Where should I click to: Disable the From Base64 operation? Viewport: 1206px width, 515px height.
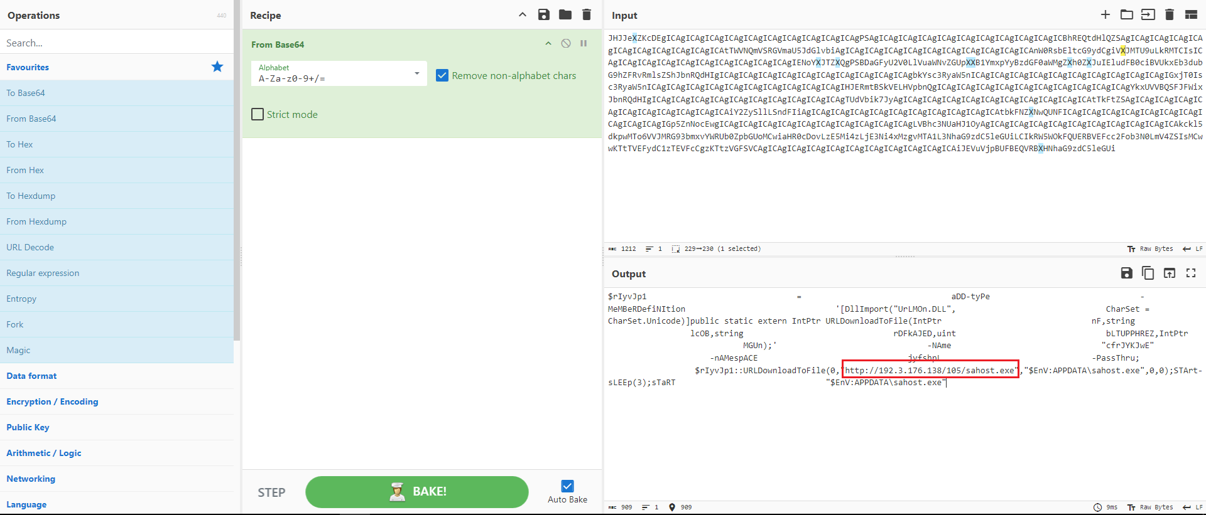(x=566, y=43)
